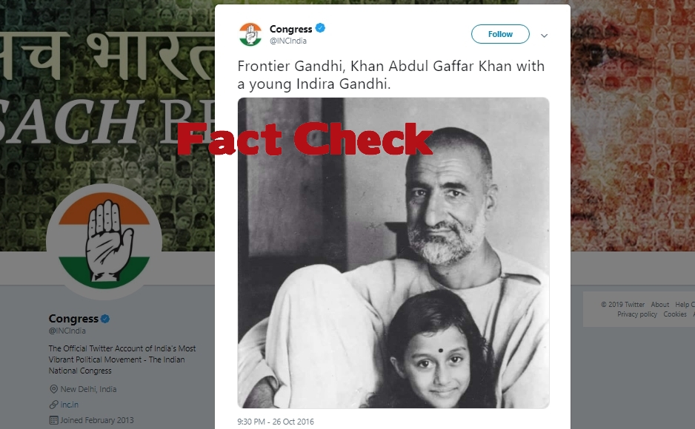
Task: Click the blue verified badge beside Congress in tweet
Action: pos(320,28)
